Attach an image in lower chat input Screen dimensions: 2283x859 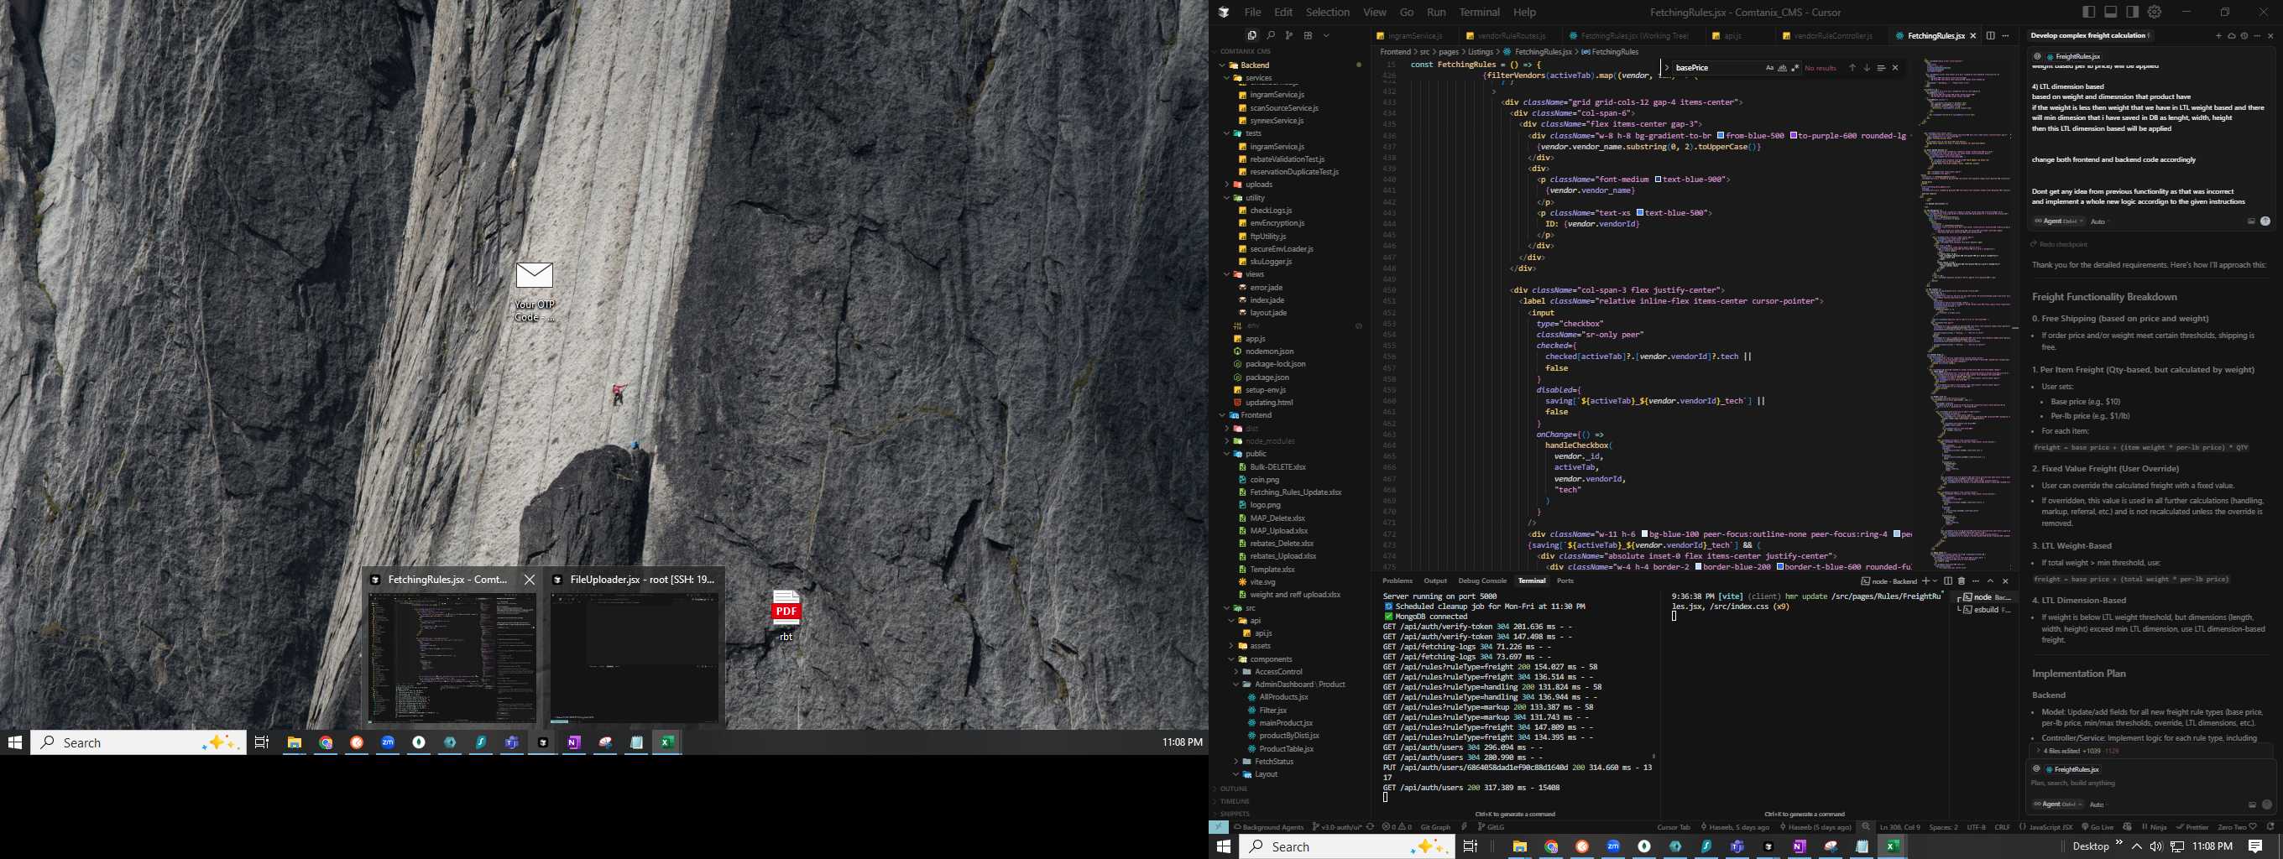[2252, 804]
